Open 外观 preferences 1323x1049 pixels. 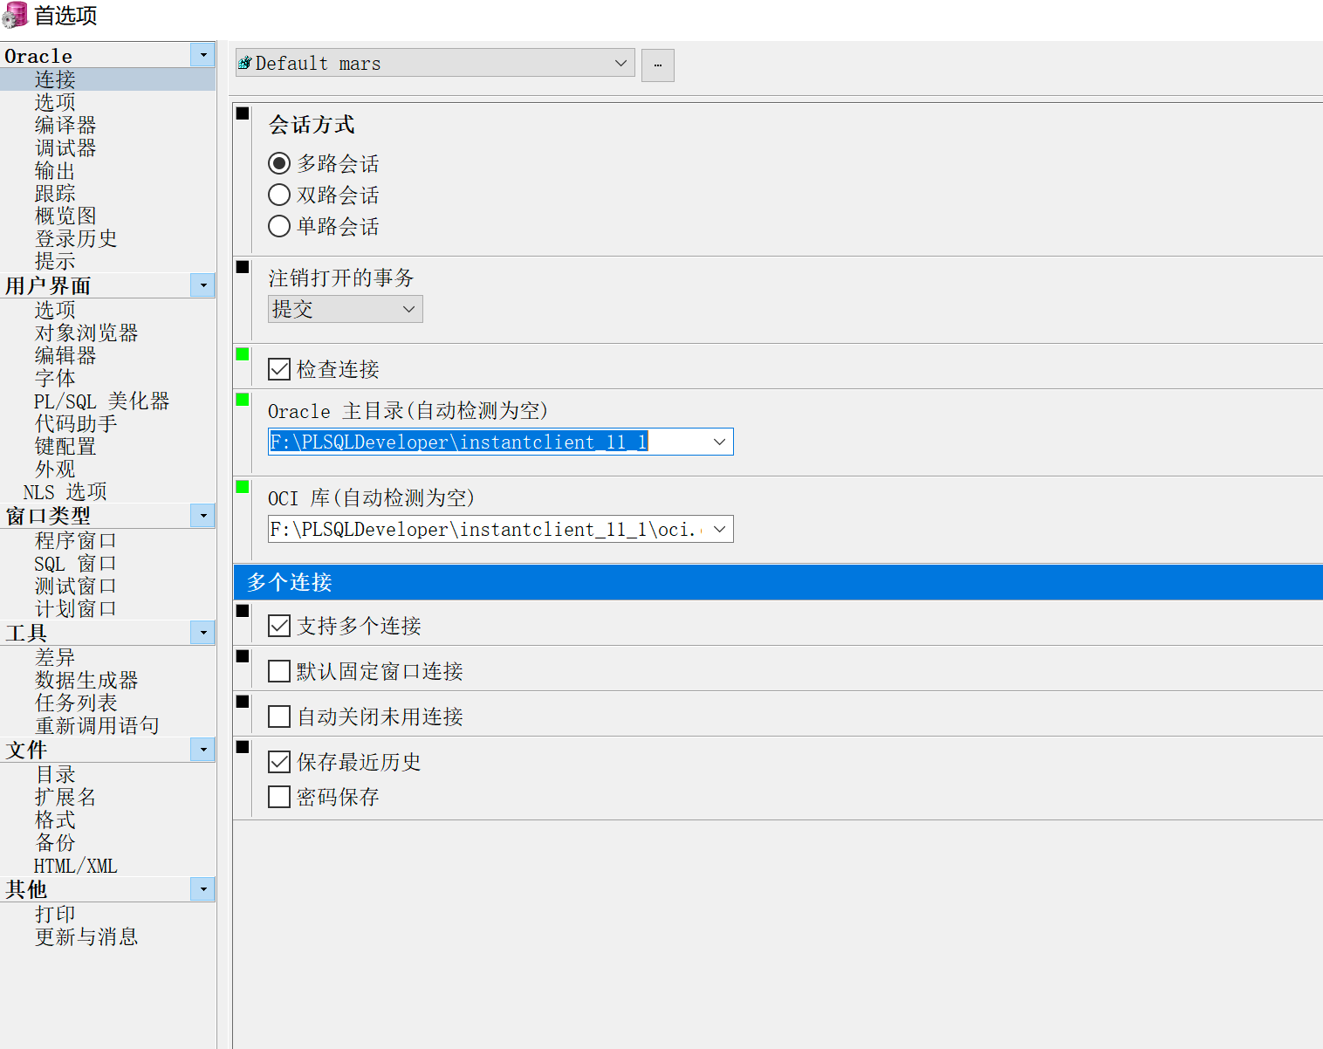coord(55,469)
